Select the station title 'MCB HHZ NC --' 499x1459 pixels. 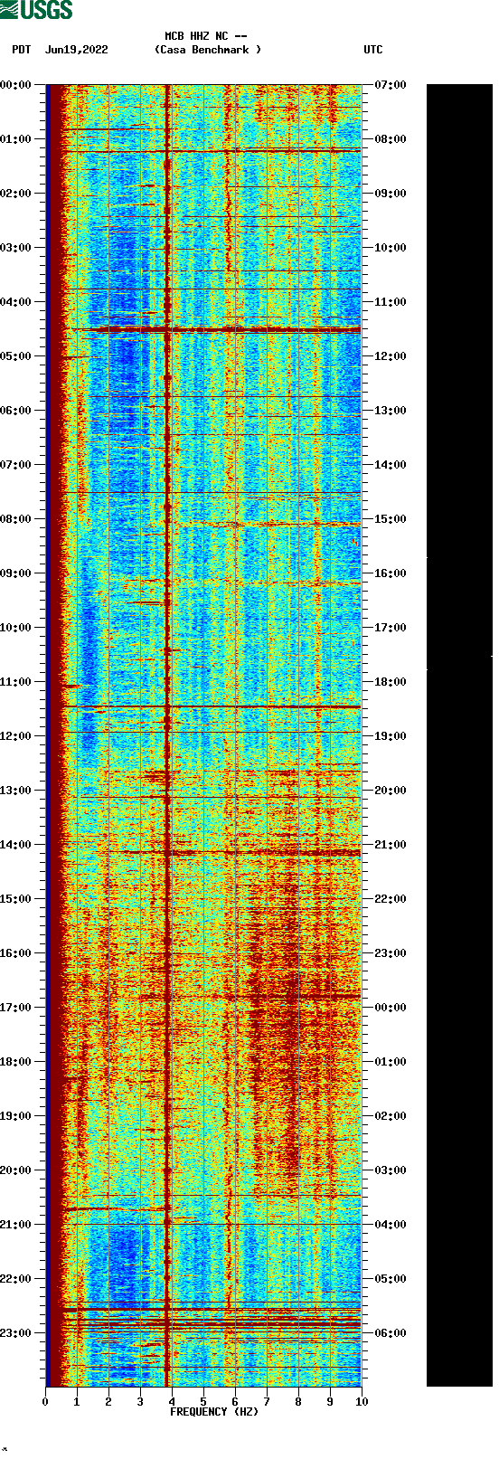(206, 36)
